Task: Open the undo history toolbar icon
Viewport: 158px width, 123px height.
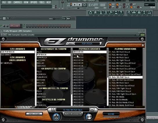Action: coord(90,13)
